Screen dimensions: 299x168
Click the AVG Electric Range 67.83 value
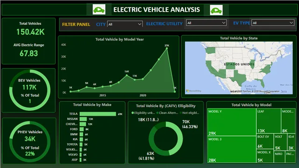[x=29, y=53]
